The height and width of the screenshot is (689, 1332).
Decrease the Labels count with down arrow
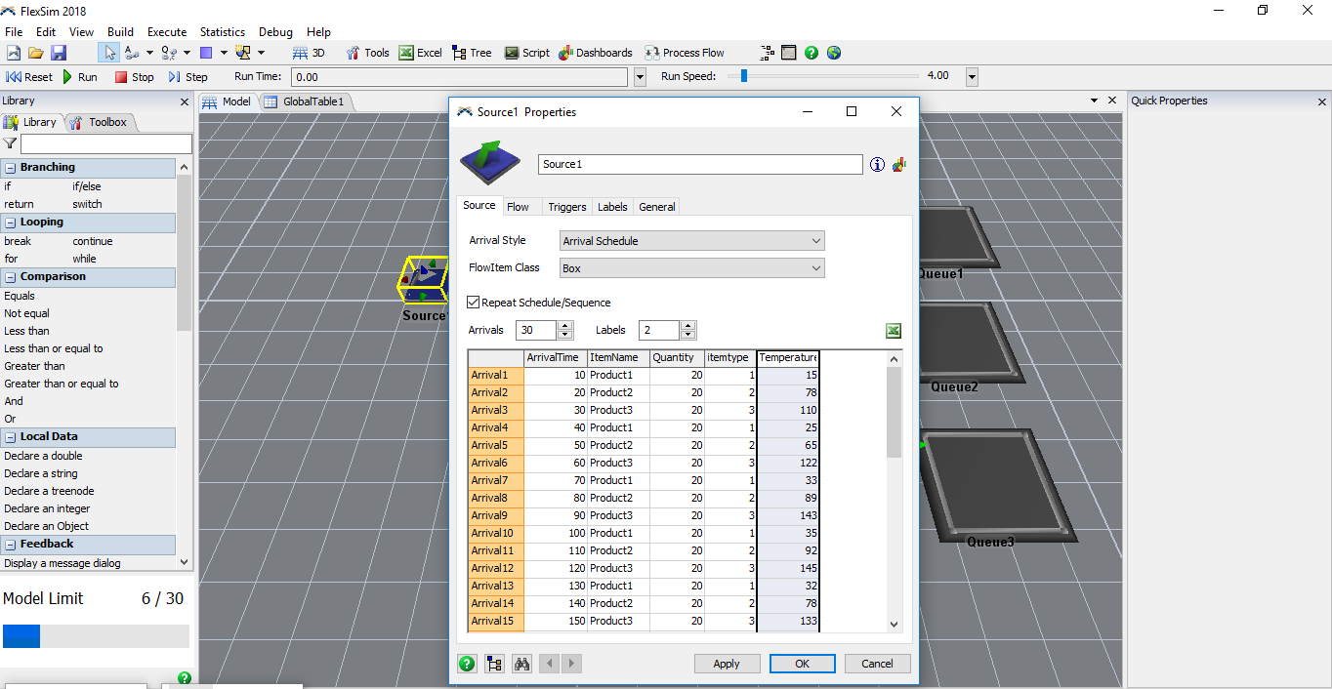click(x=688, y=336)
